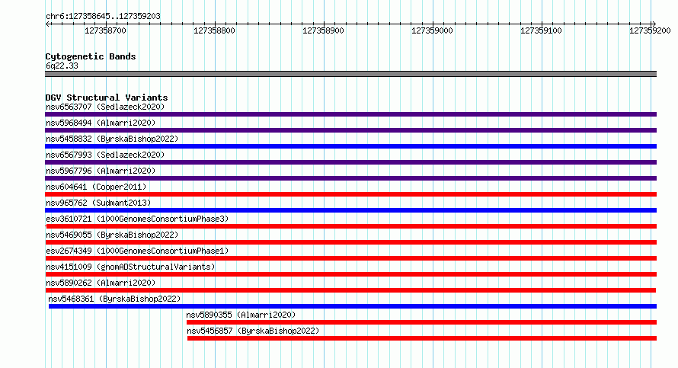Image resolution: width=678 pixels, height=368 pixels.
Task: Click the nsv5968494 purple track bar
Action: (x=350, y=130)
